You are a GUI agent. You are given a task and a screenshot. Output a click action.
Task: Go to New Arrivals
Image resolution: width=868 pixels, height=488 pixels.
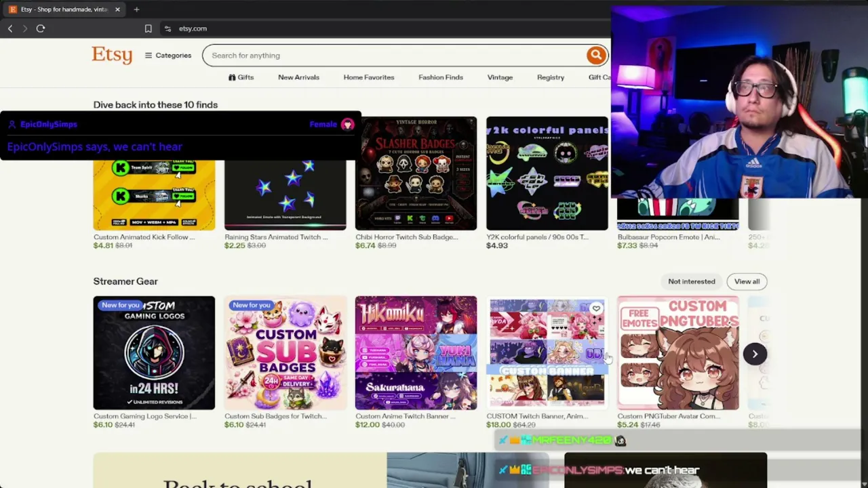[298, 77]
